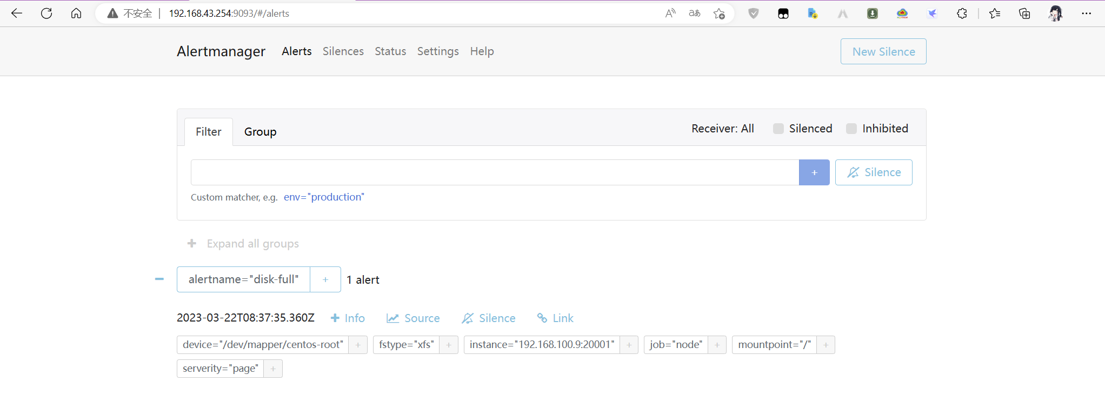Open the Help nav item
The height and width of the screenshot is (401, 1105).
(x=482, y=51)
